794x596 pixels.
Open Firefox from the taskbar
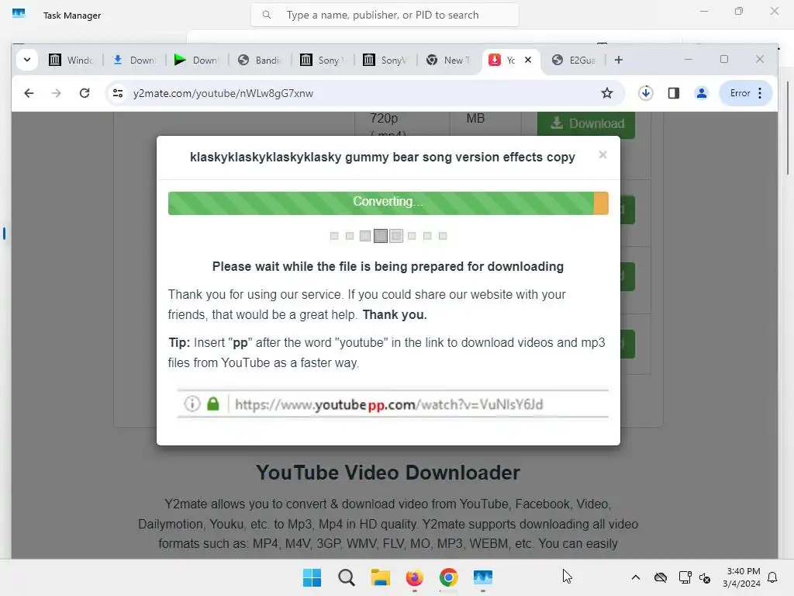tap(415, 577)
